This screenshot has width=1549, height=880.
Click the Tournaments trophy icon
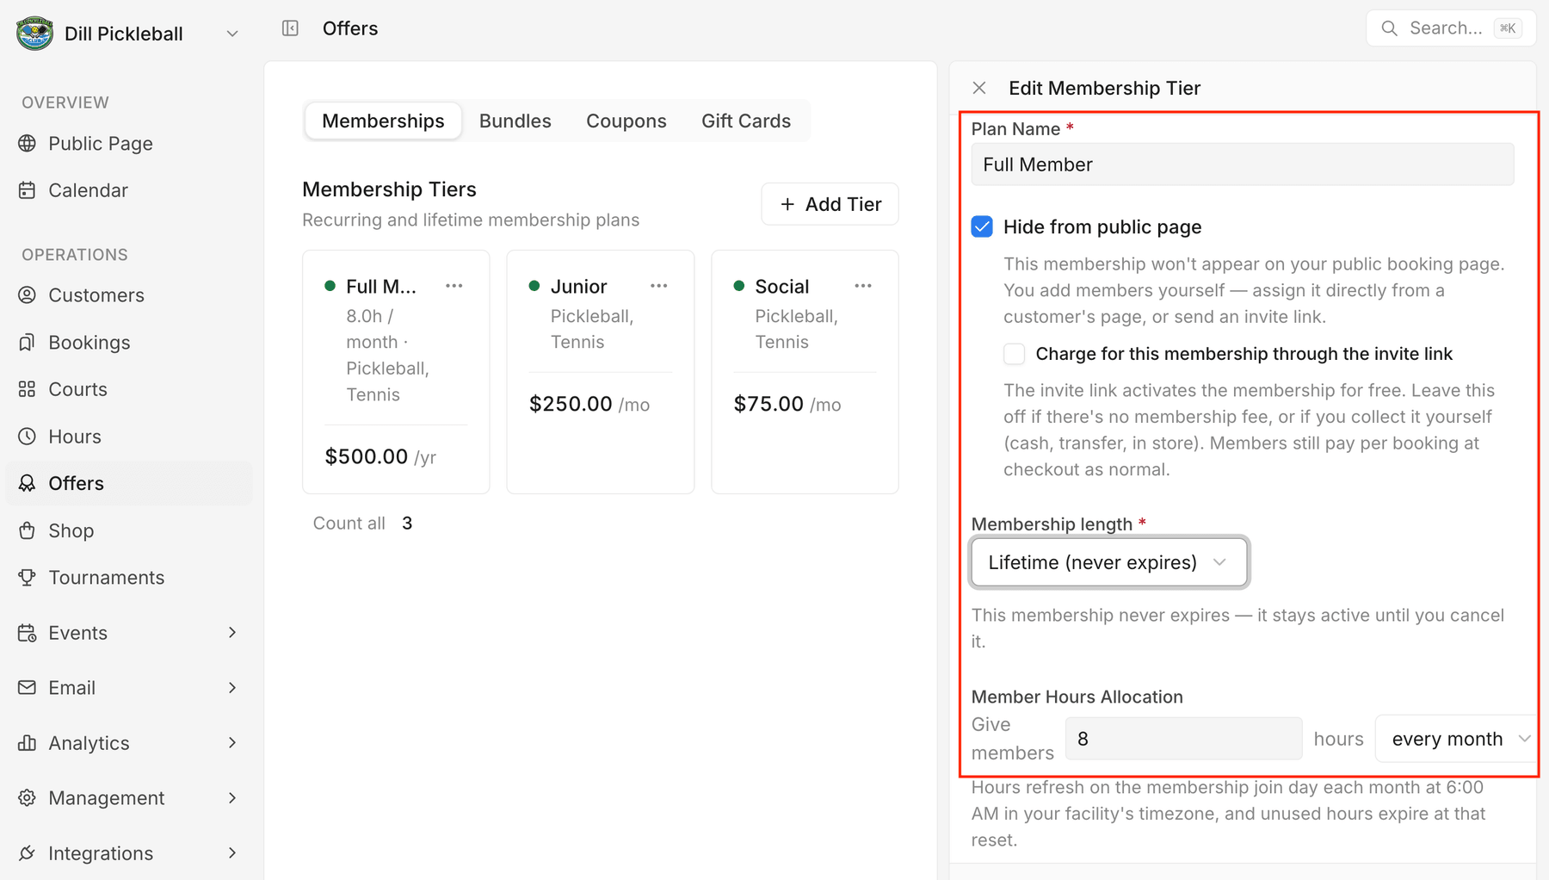(28, 577)
